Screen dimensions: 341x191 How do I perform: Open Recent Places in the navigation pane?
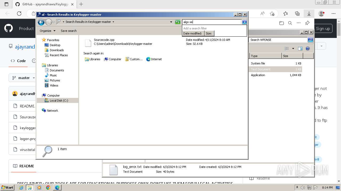59,55
